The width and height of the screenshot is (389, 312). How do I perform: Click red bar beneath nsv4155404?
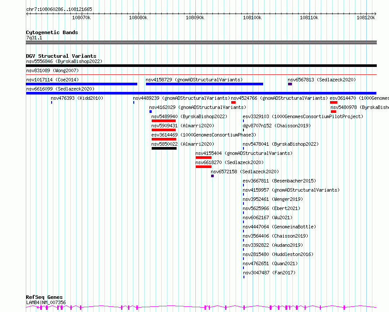[x=204, y=158]
